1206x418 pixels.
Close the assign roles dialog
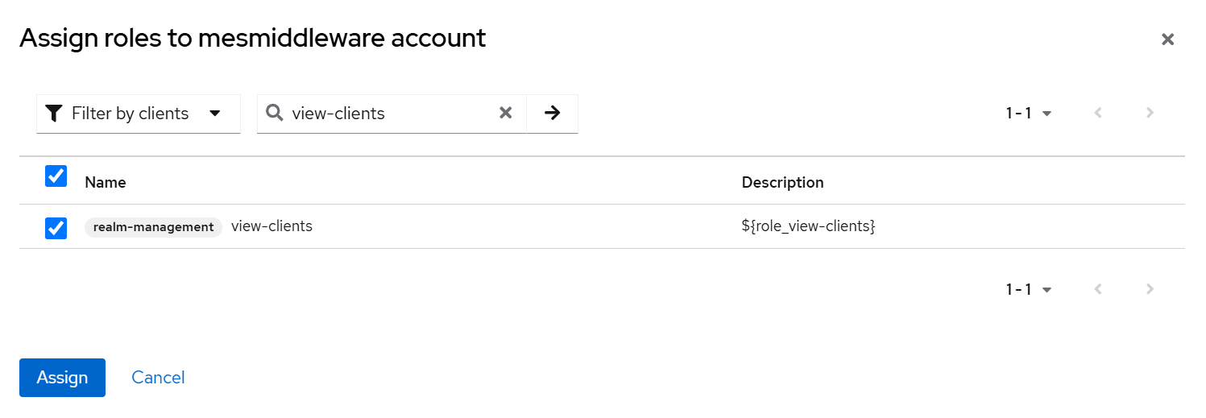tap(1167, 39)
